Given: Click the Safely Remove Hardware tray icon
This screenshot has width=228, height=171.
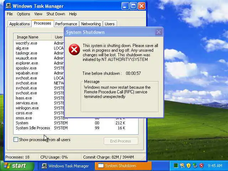Looking at the screenshot, I should coord(195,166).
